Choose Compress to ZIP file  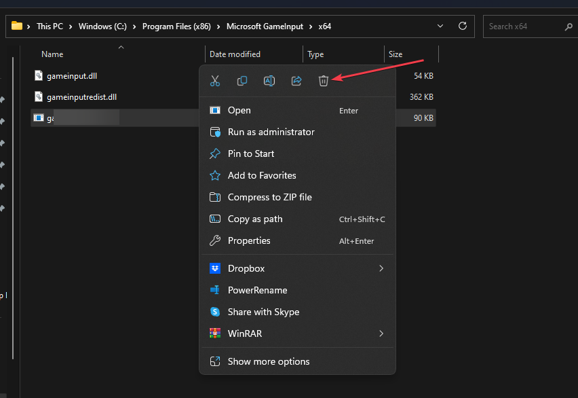pyautogui.click(x=297, y=197)
